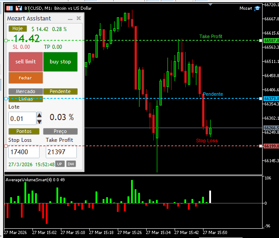
Task: Select the Pendente line left handle
Action: click(6, 98)
